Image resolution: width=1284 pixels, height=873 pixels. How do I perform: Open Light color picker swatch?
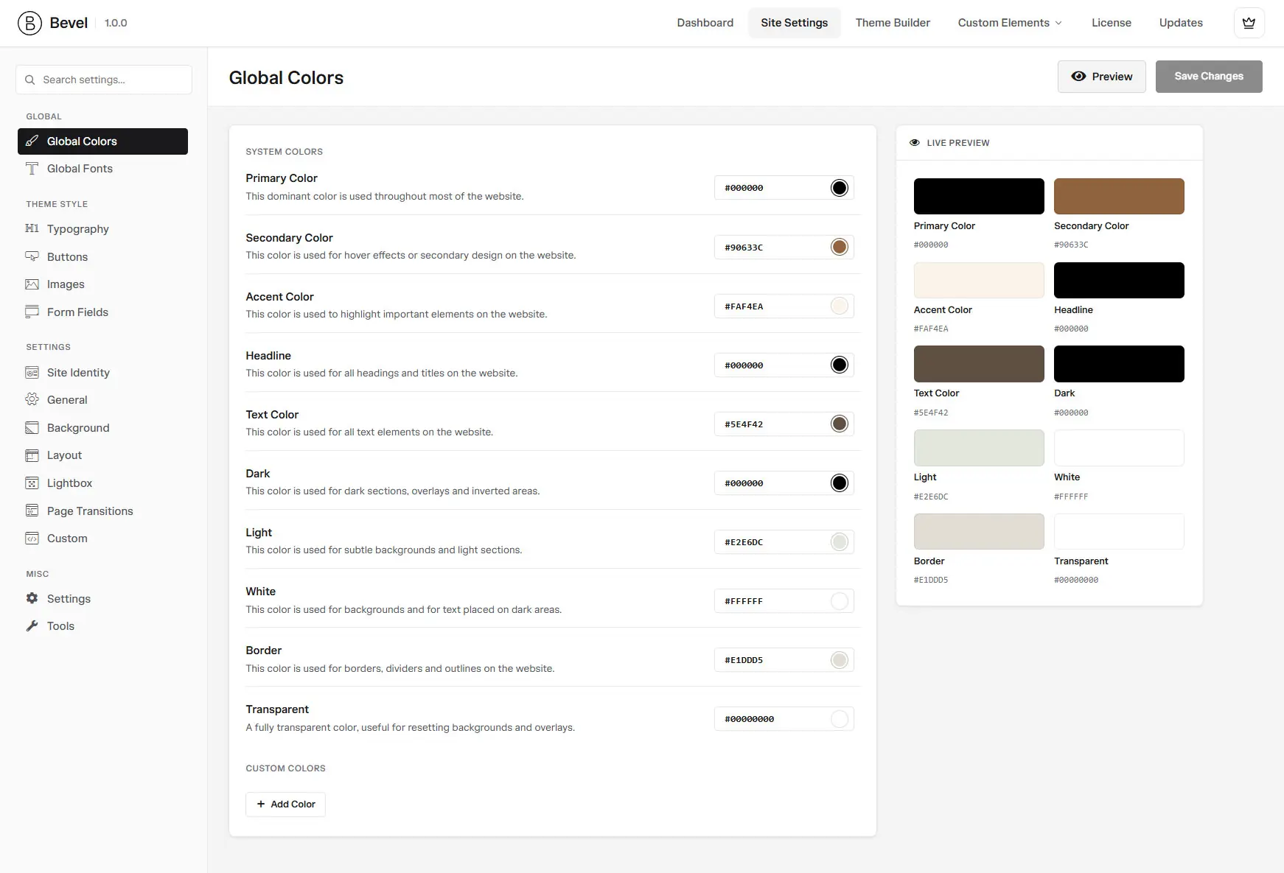pyautogui.click(x=840, y=541)
